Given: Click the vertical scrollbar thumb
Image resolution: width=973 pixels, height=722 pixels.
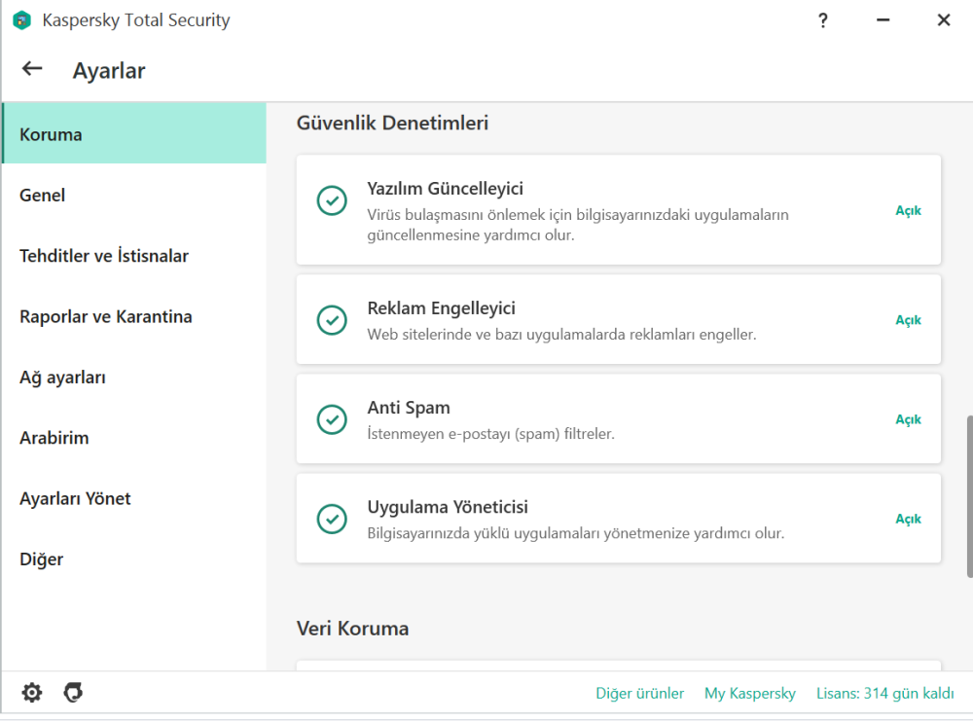Looking at the screenshot, I should coord(969,496).
